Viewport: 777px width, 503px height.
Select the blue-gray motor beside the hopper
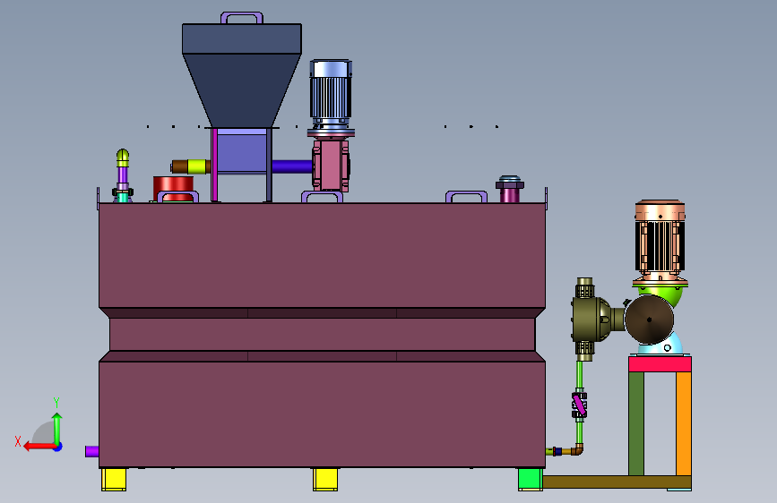[x=331, y=94]
